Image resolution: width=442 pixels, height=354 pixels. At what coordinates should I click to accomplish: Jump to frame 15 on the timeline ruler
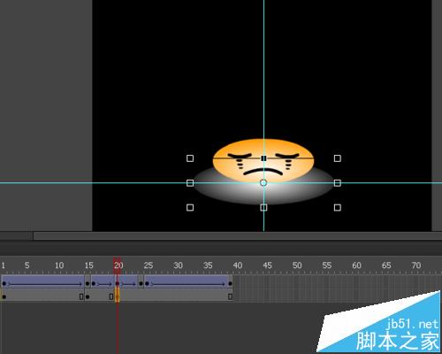88,265
